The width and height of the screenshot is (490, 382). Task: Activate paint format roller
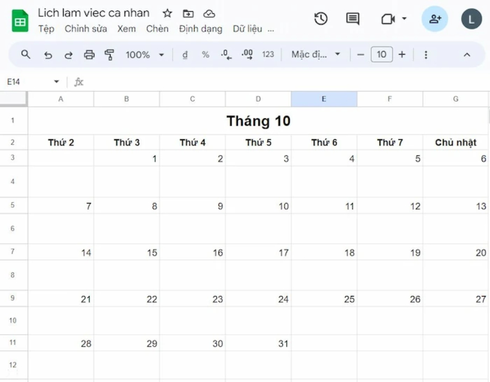(x=109, y=54)
